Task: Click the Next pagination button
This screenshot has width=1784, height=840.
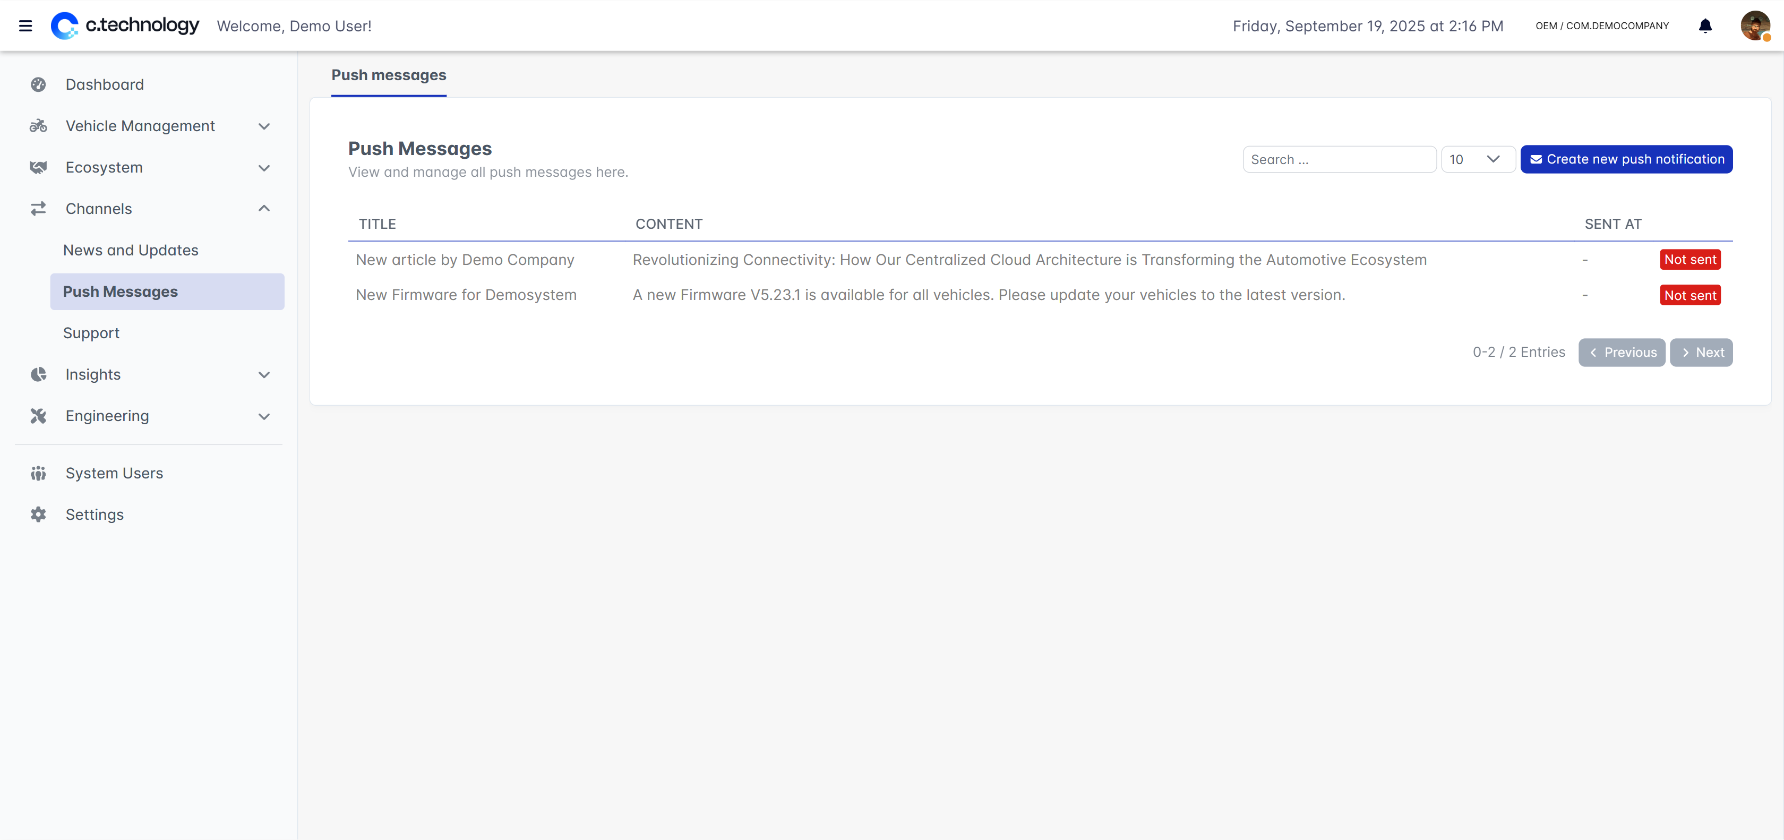Action: tap(1701, 353)
